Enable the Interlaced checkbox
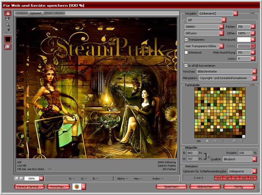262x195 pixels. (186, 52)
